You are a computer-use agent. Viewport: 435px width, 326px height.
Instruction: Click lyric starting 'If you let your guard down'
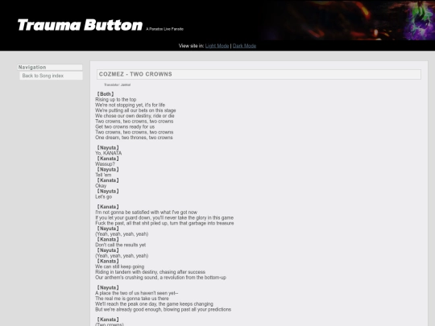(x=164, y=218)
